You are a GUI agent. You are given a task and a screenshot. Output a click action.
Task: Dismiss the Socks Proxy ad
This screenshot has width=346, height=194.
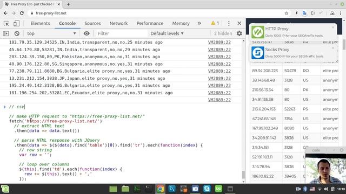tap(333, 48)
